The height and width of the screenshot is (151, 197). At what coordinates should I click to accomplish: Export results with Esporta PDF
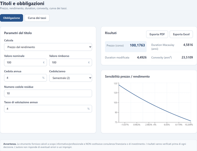157,34
